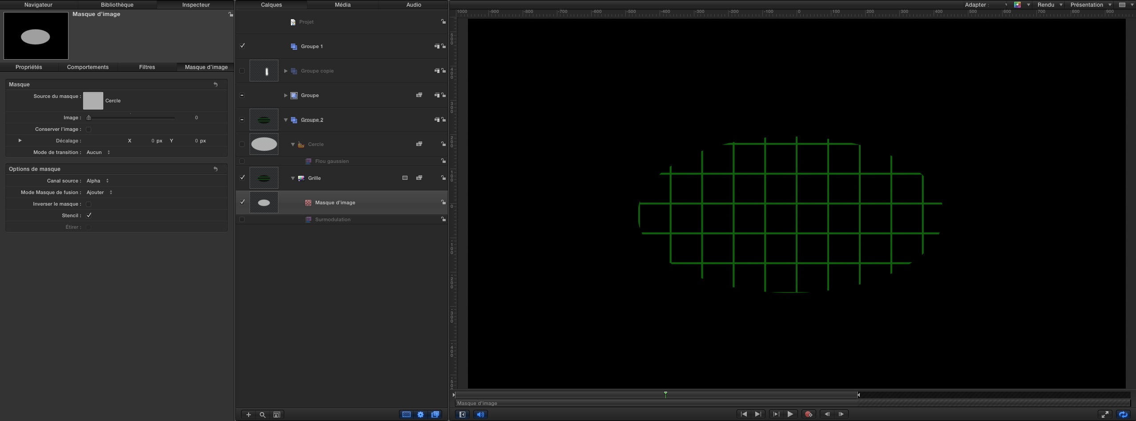
Task: Toggle the masks display button
Action: pyautogui.click(x=407, y=415)
